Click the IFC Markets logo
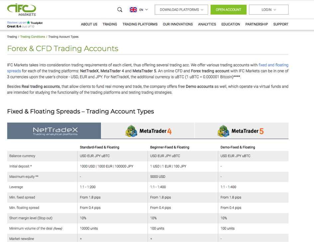The height and width of the screenshot is (242, 314). (x=21, y=10)
